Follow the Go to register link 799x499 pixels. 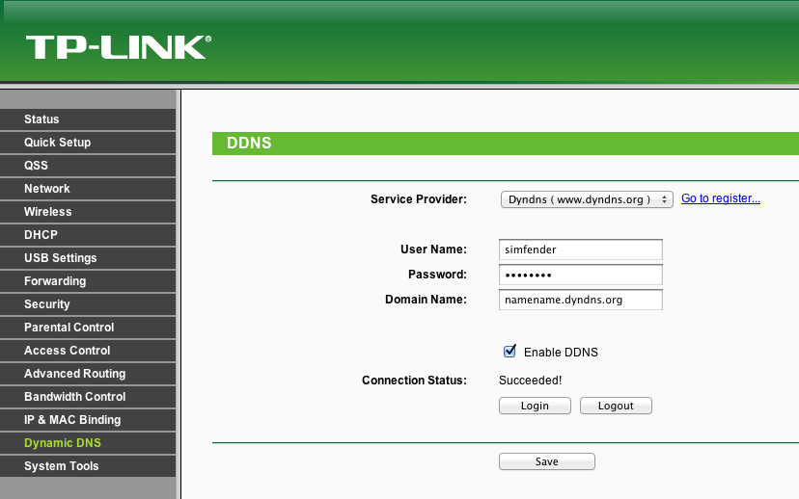click(x=721, y=198)
